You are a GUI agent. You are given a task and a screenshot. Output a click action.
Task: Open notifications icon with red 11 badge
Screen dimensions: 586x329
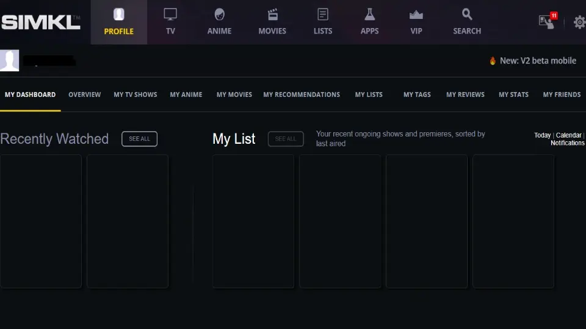(x=548, y=21)
